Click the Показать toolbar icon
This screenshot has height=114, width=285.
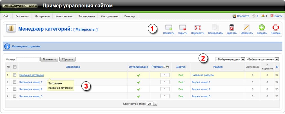(x=169, y=28)
